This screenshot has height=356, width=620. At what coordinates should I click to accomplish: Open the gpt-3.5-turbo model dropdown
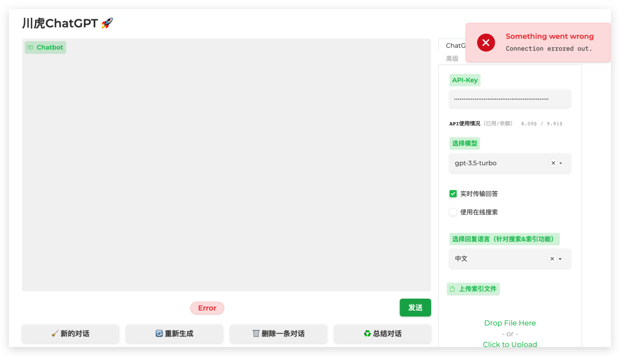pyautogui.click(x=560, y=163)
